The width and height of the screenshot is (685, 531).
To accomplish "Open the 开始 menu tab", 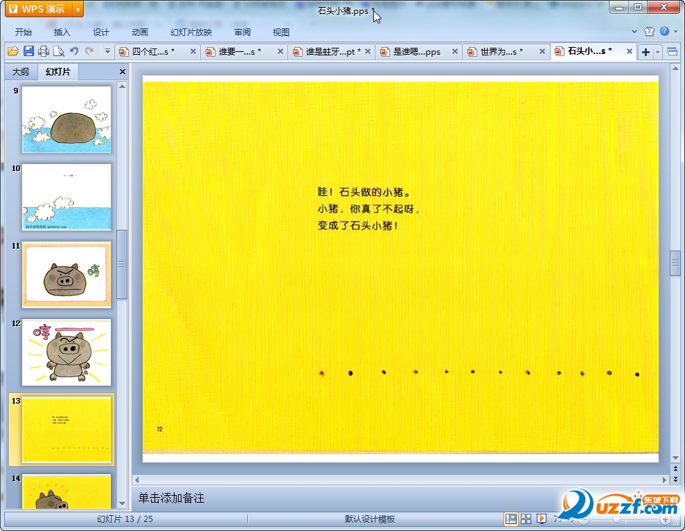I will coord(23,33).
